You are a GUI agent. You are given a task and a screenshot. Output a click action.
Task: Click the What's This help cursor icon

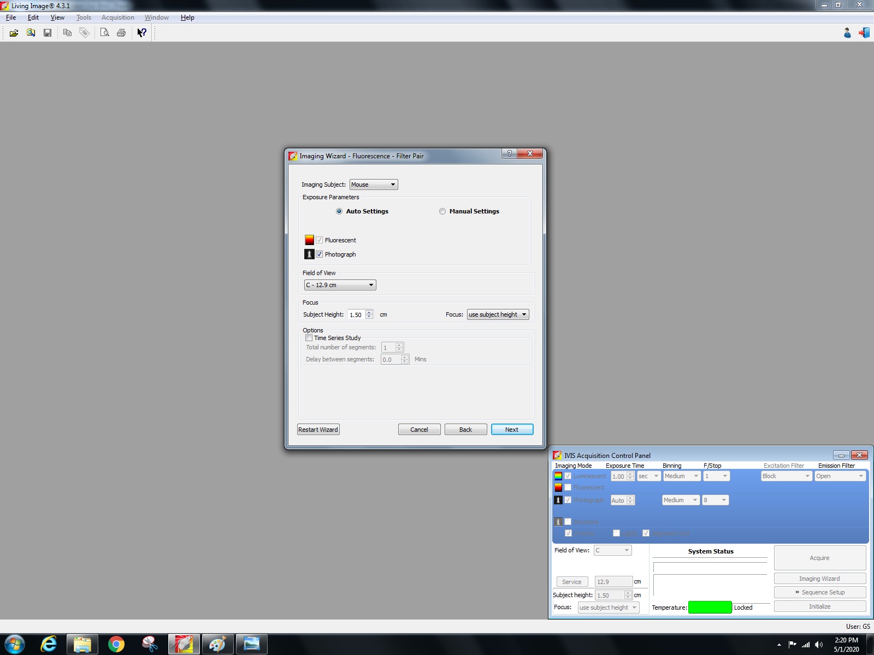[142, 33]
